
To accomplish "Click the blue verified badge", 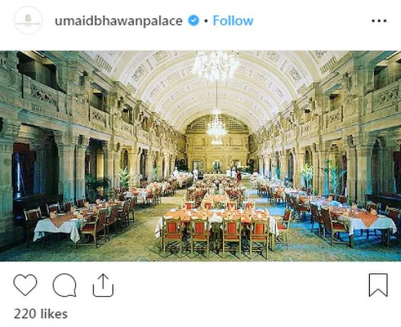I will (x=194, y=21).
